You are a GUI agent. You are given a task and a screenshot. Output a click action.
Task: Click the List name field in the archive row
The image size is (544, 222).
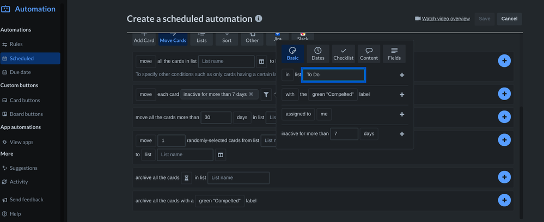click(x=239, y=178)
